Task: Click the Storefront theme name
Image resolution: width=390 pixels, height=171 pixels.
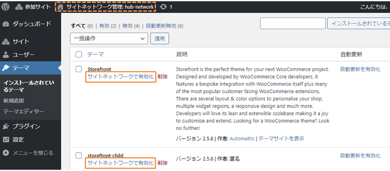Action: click(x=99, y=69)
